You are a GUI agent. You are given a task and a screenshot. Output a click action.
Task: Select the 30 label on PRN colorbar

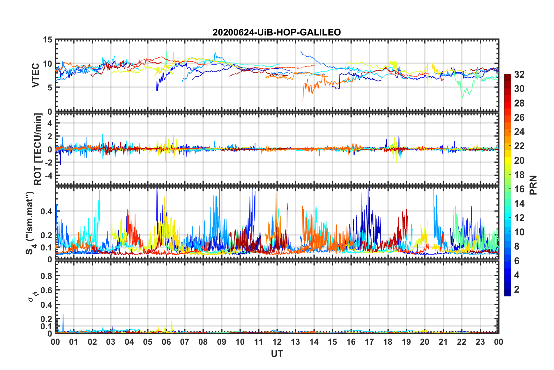point(519,89)
